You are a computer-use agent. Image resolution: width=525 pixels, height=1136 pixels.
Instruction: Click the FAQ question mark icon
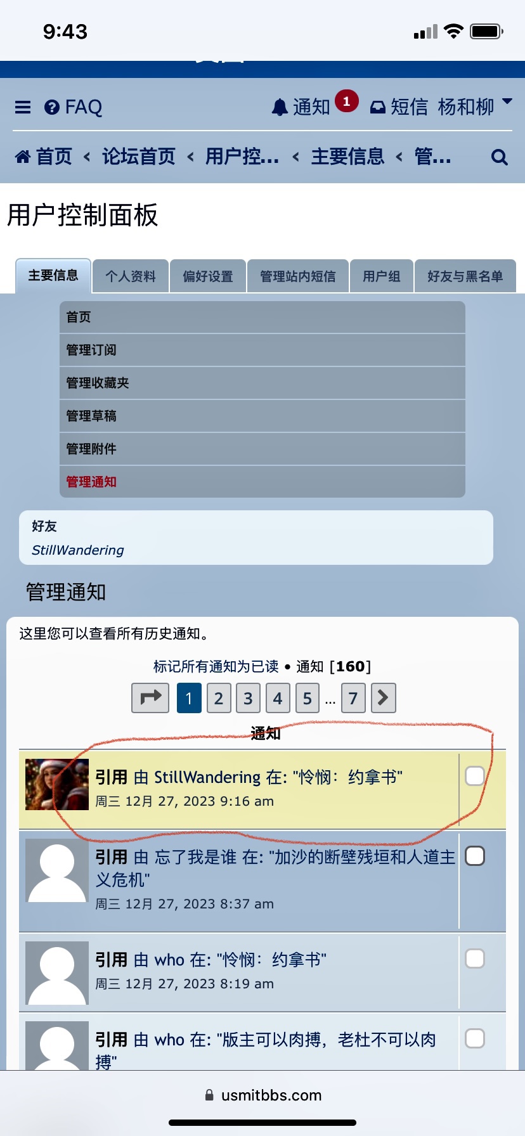[x=52, y=107]
